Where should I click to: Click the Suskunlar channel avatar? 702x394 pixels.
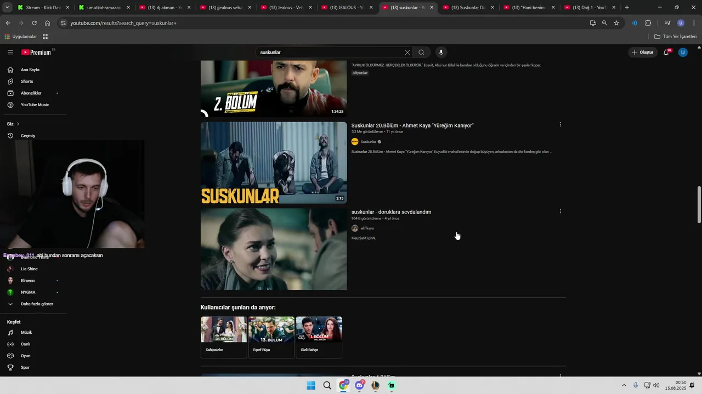355,142
